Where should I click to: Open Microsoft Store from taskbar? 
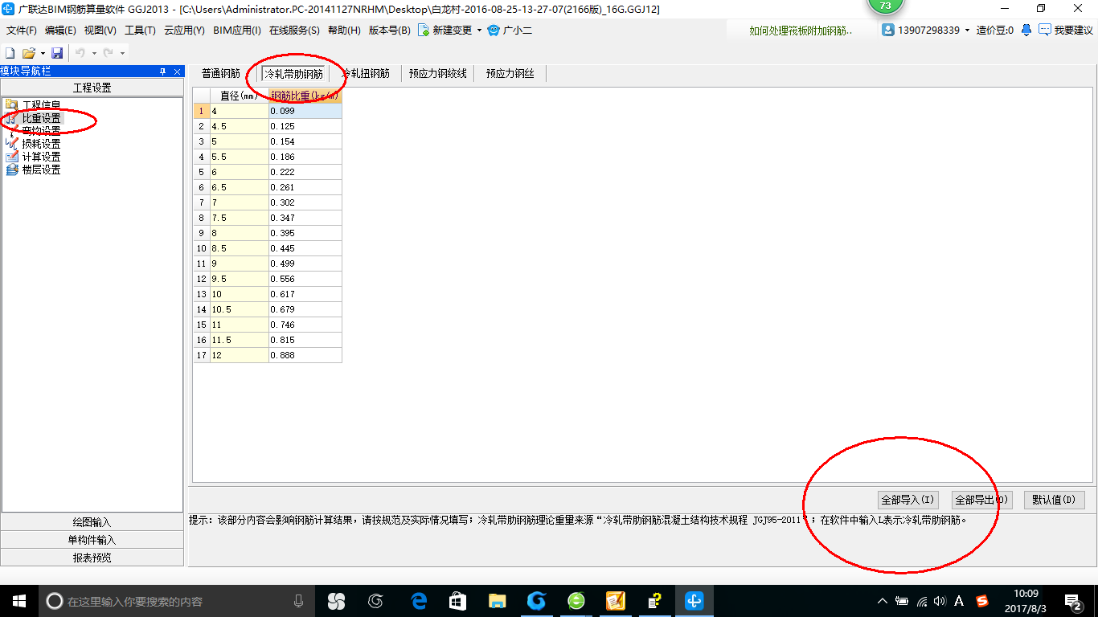point(457,601)
